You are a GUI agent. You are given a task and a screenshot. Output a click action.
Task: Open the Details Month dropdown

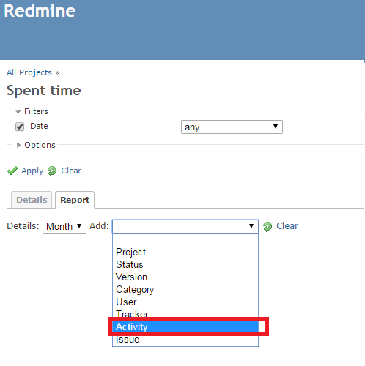coord(64,226)
